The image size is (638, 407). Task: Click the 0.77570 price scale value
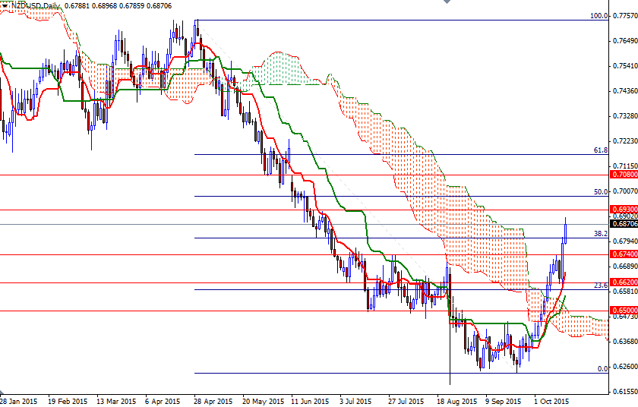(624, 16)
